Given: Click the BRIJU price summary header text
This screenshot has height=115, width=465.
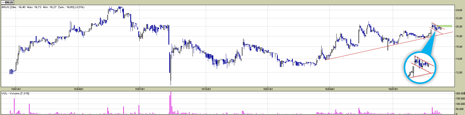Looking at the screenshot, I should pyautogui.click(x=43, y=7).
